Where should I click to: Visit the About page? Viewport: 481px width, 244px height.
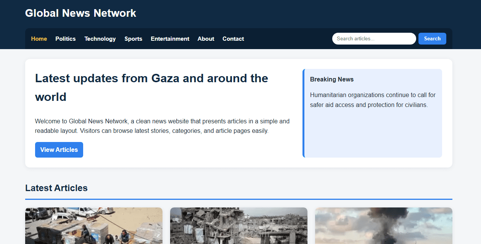pos(206,39)
